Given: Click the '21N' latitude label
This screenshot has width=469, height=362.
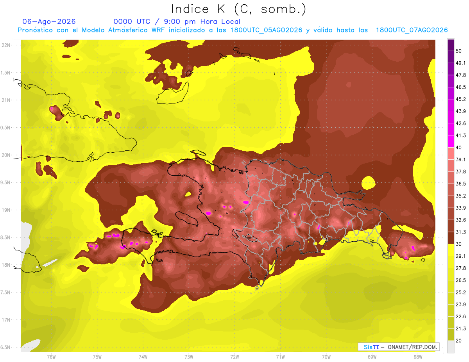Looking at the screenshot, I should pos(6,100).
